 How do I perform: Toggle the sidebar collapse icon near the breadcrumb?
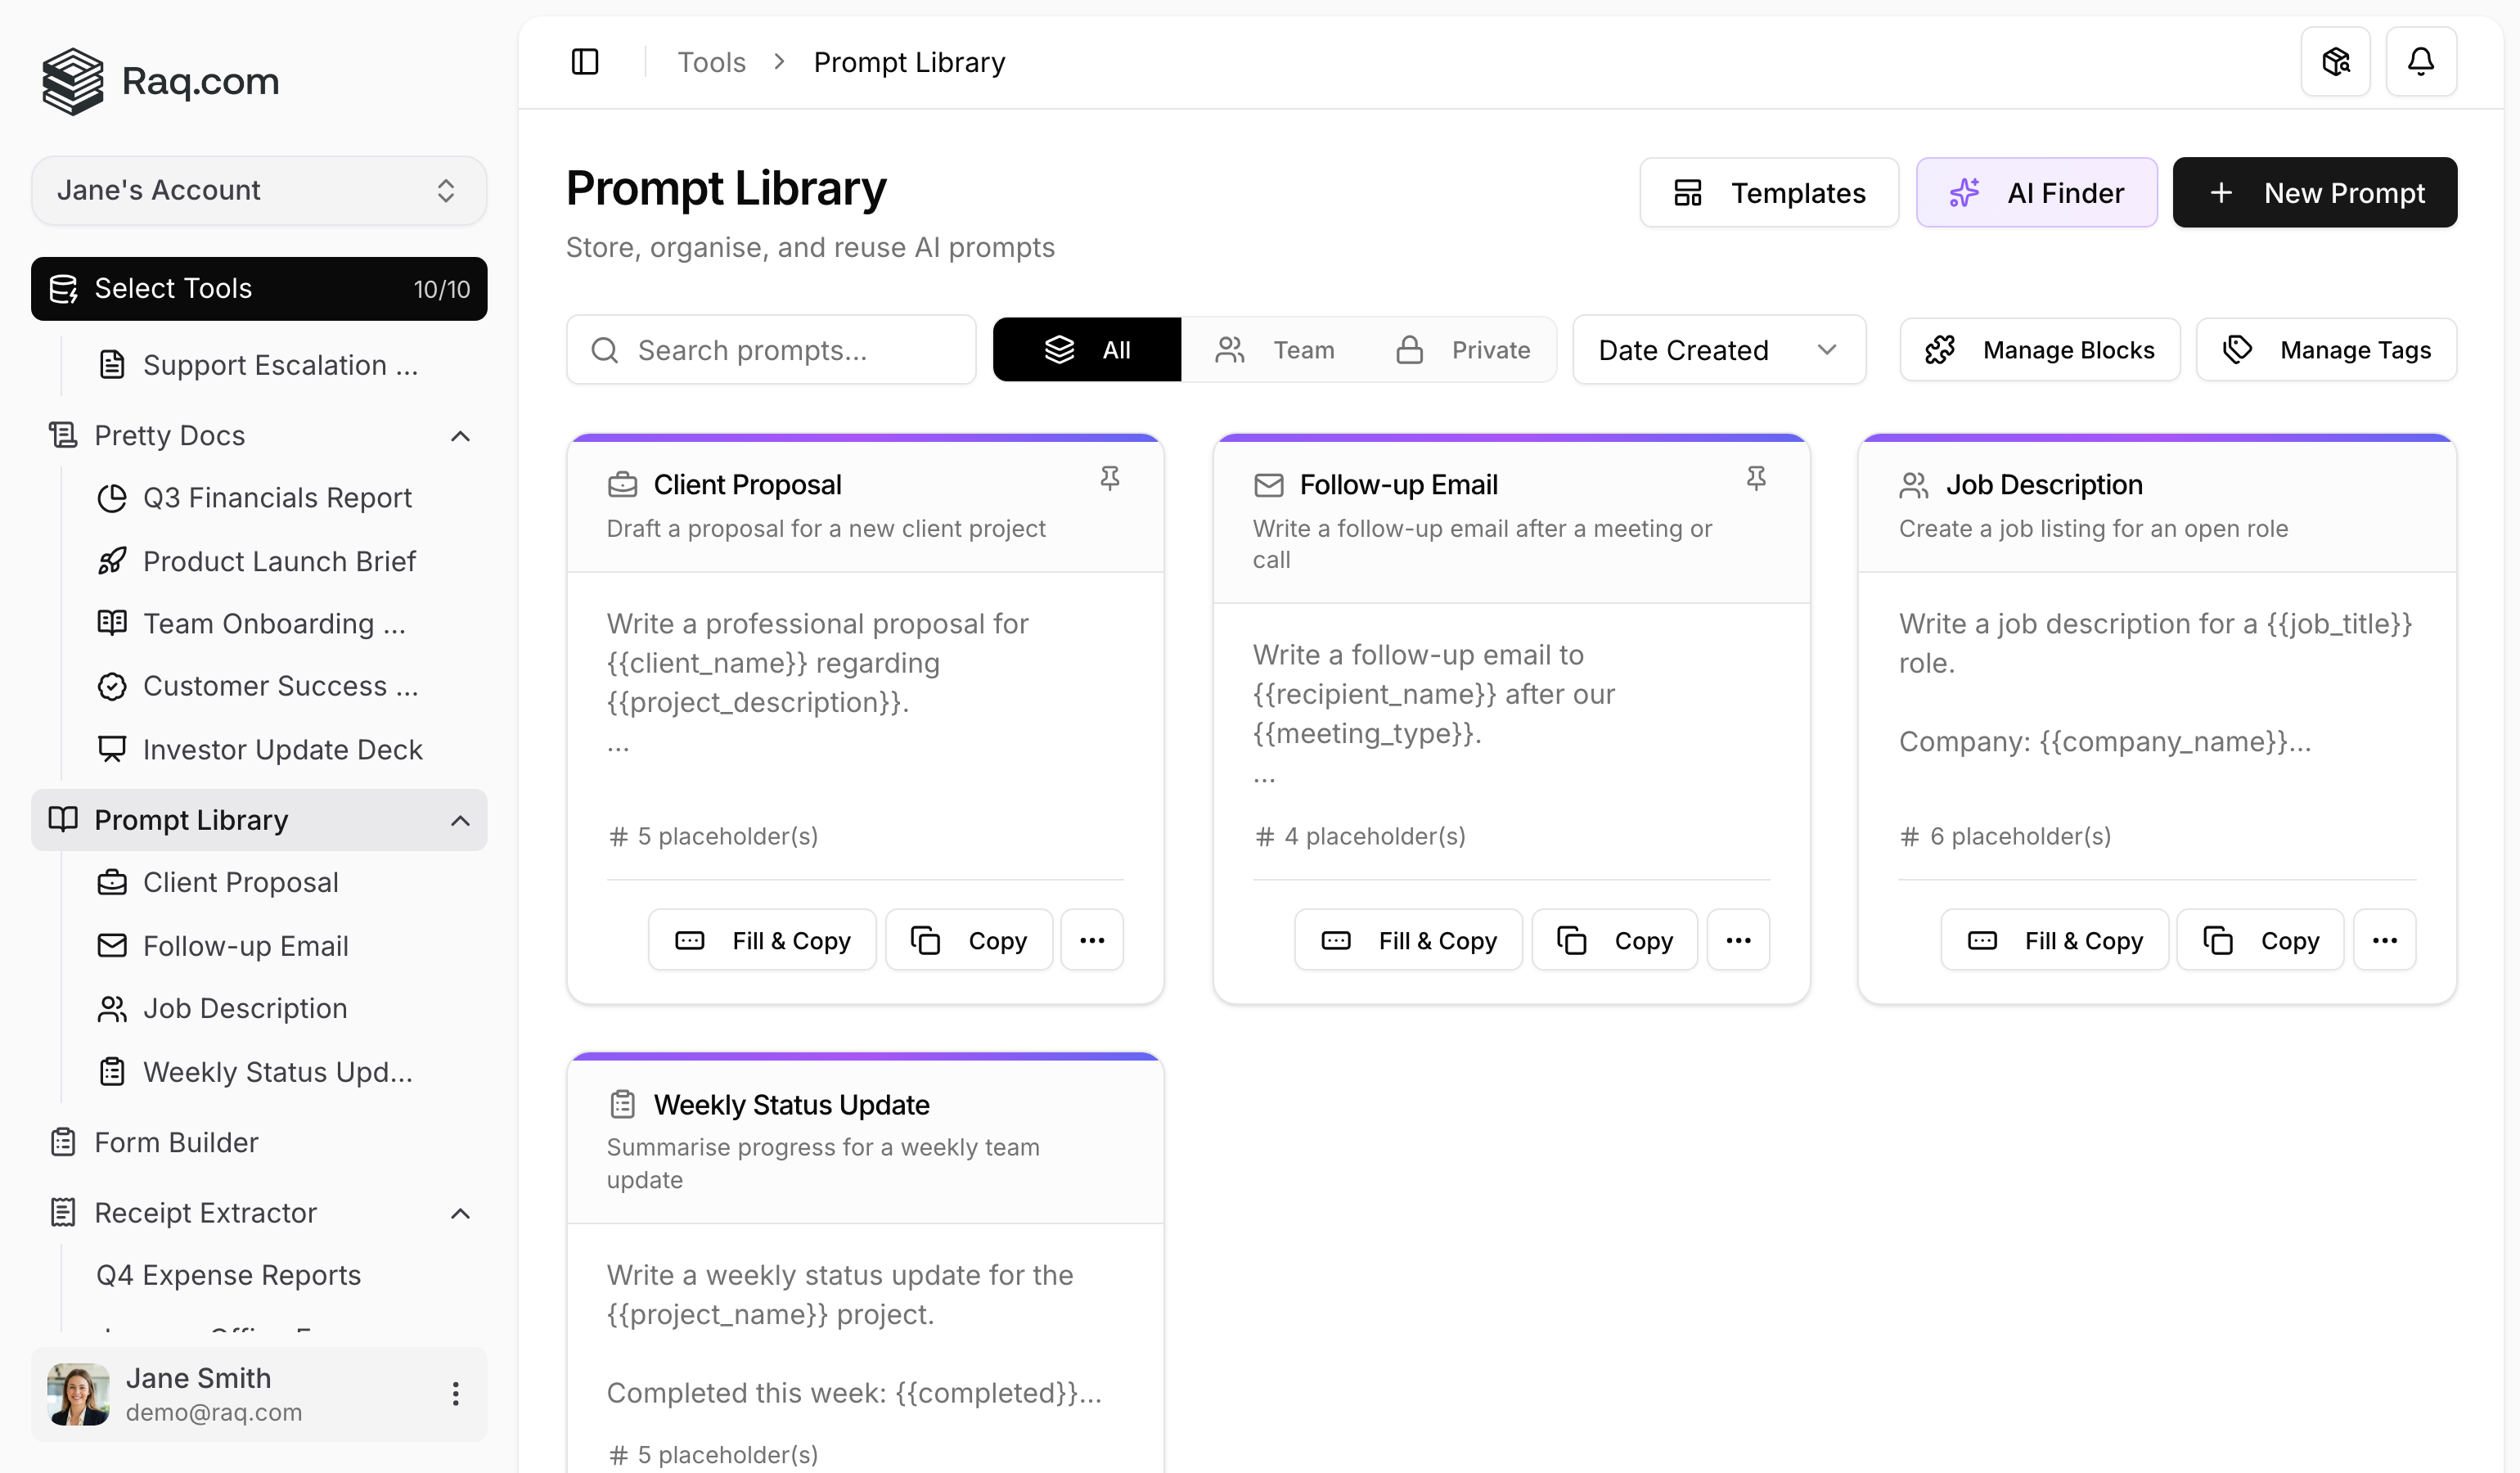click(584, 61)
